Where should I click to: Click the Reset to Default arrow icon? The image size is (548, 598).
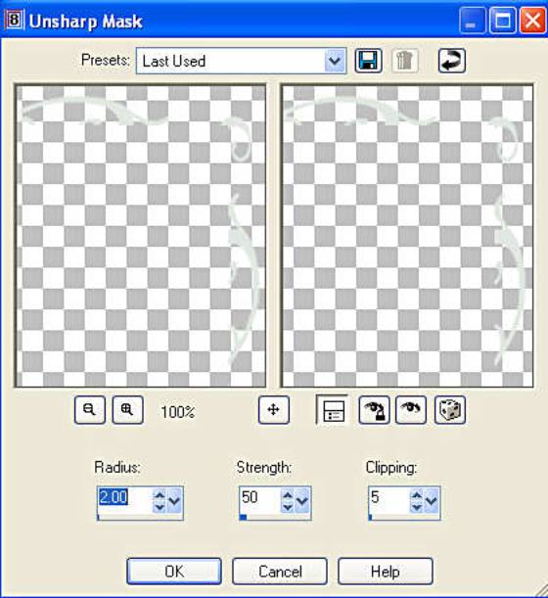tap(451, 61)
